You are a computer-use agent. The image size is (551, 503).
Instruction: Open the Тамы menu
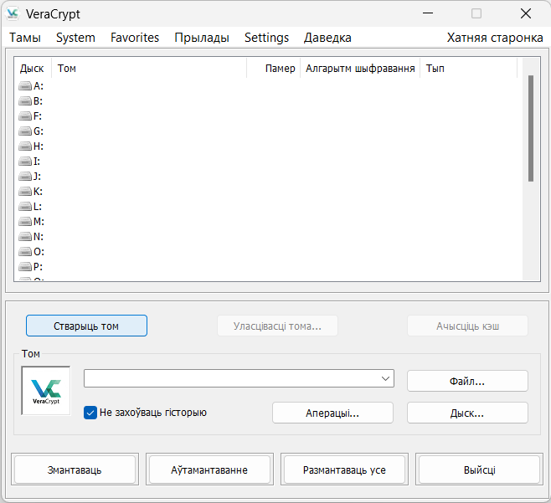[x=25, y=38]
